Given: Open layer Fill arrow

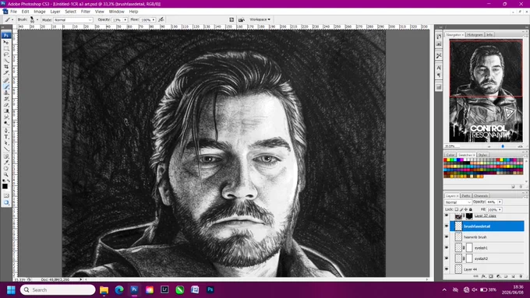Looking at the screenshot, I should (x=500, y=209).
